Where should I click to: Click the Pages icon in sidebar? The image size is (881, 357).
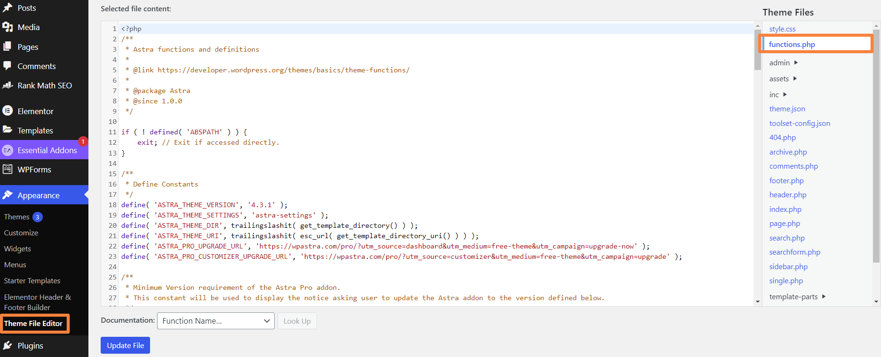coord(8,47)
